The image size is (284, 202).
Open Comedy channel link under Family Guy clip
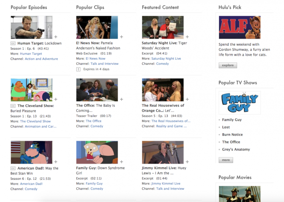pos(97,189)
